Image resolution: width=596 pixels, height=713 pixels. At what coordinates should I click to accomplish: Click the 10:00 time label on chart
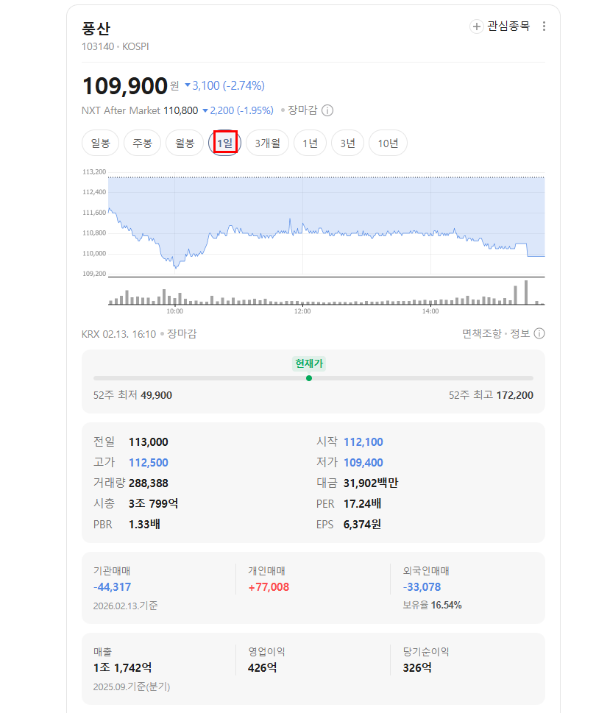[x=174, y=311]
